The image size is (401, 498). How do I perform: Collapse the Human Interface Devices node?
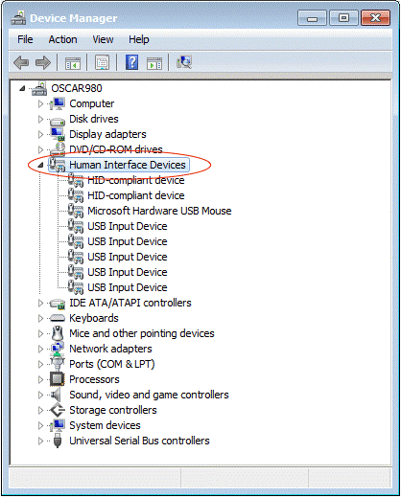tap(40, 165)
